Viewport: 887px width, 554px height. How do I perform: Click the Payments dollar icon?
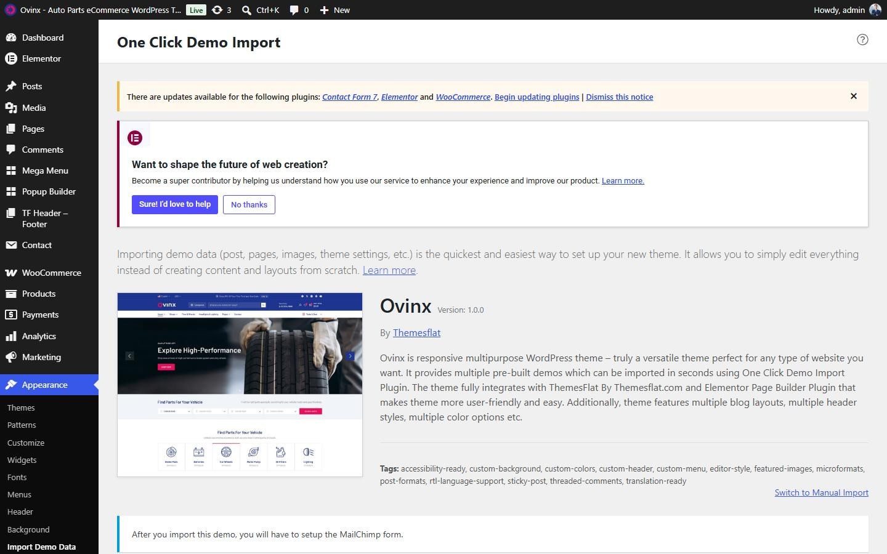(x=11, y=315)
